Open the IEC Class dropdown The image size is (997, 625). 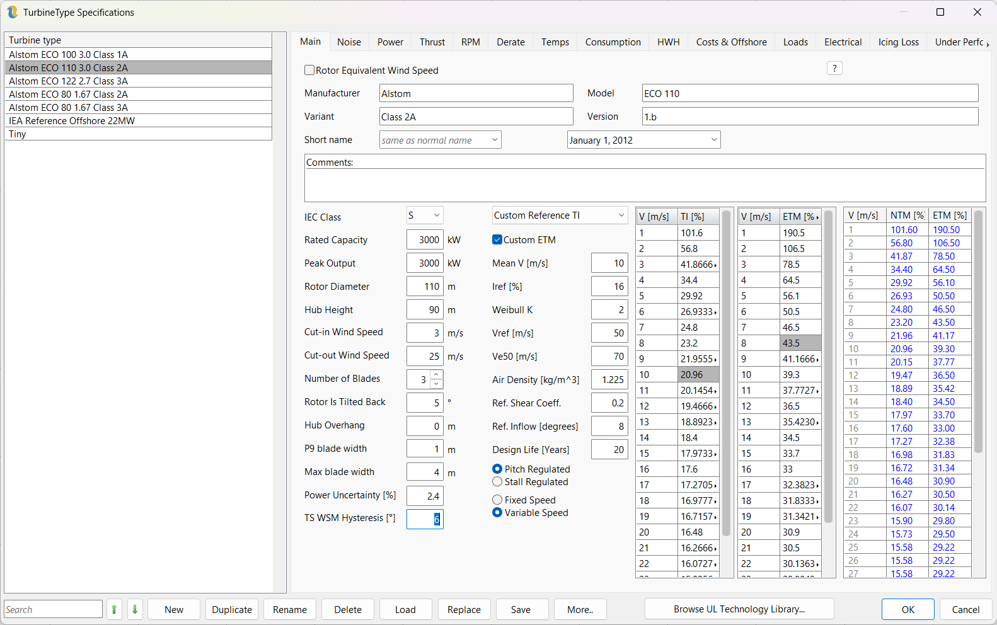[x=425, y=215]
